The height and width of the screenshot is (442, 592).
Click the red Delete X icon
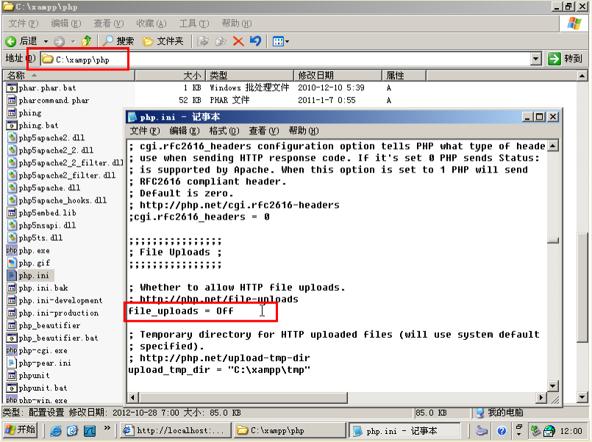[x=238, y=41]
